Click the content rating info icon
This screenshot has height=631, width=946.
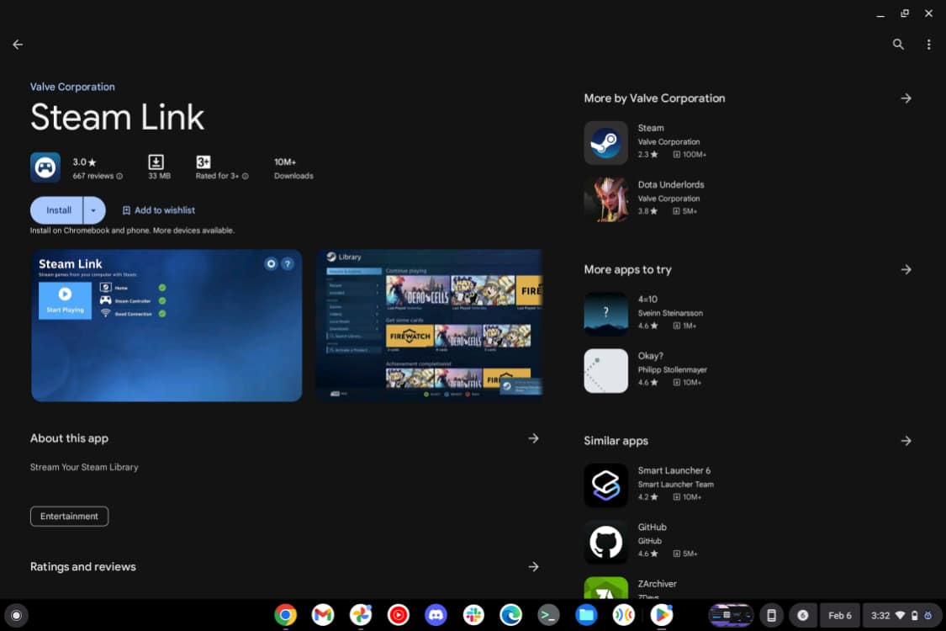click(245, 177)
